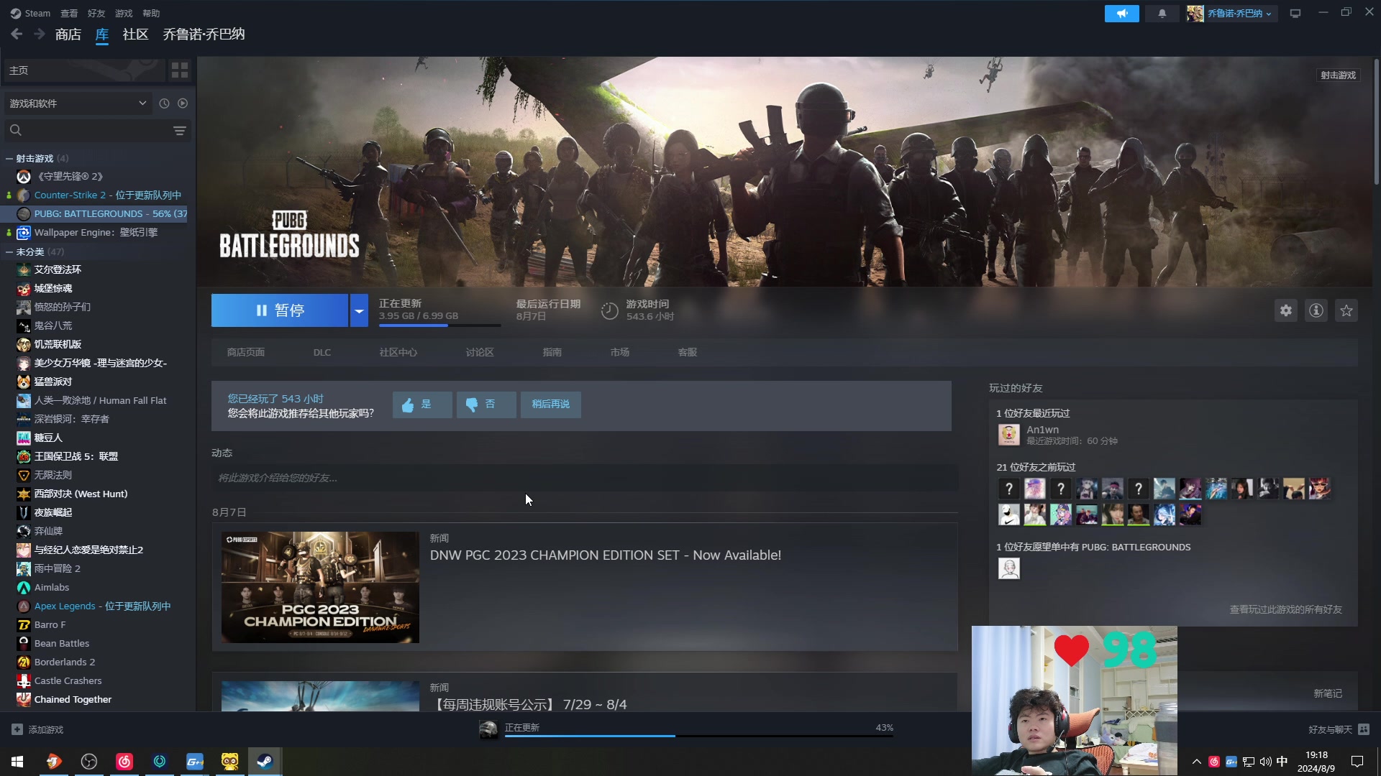This screenshot has height=776, width=1381.
Task: Click the bottom download progress bar
Action: pos(698,736)
